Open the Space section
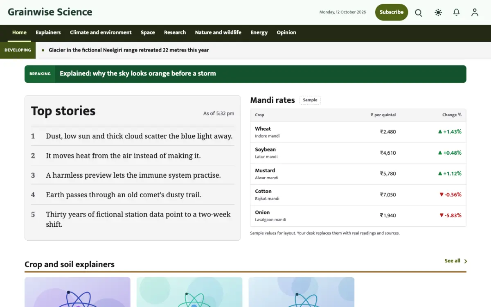The image size is (491, 307). [x=148, y=33]
